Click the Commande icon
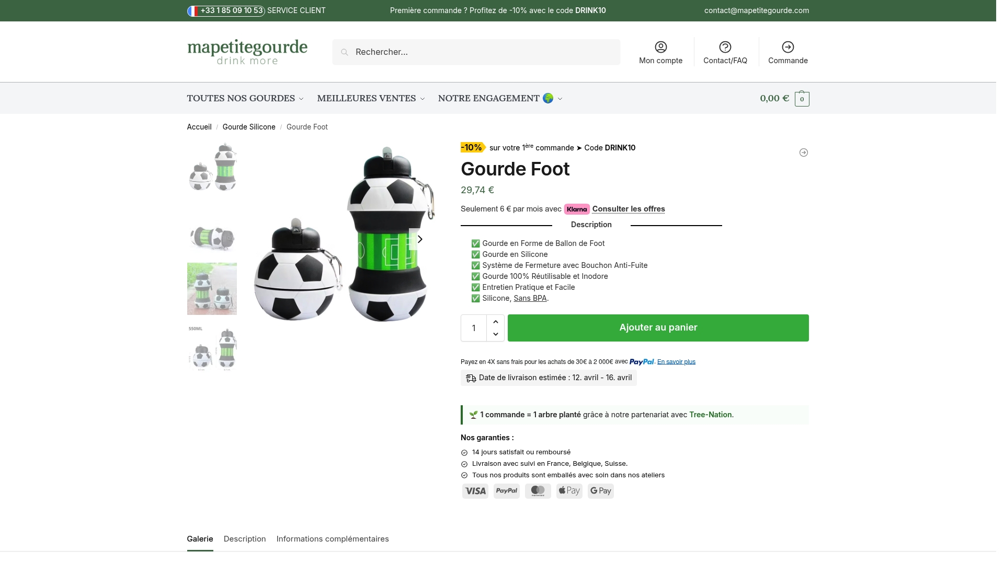 click(787, 46)
